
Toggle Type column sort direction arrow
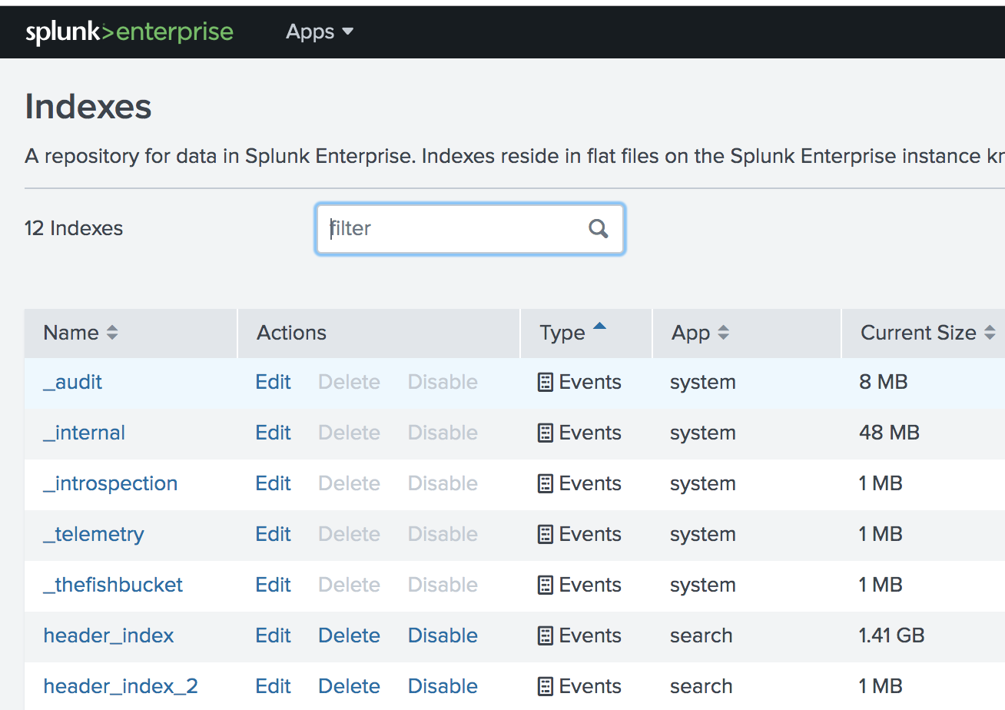(599, 327)
